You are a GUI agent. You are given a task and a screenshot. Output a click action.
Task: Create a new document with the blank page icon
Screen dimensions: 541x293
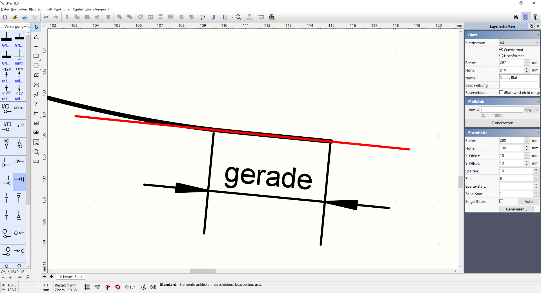[5, 17]
